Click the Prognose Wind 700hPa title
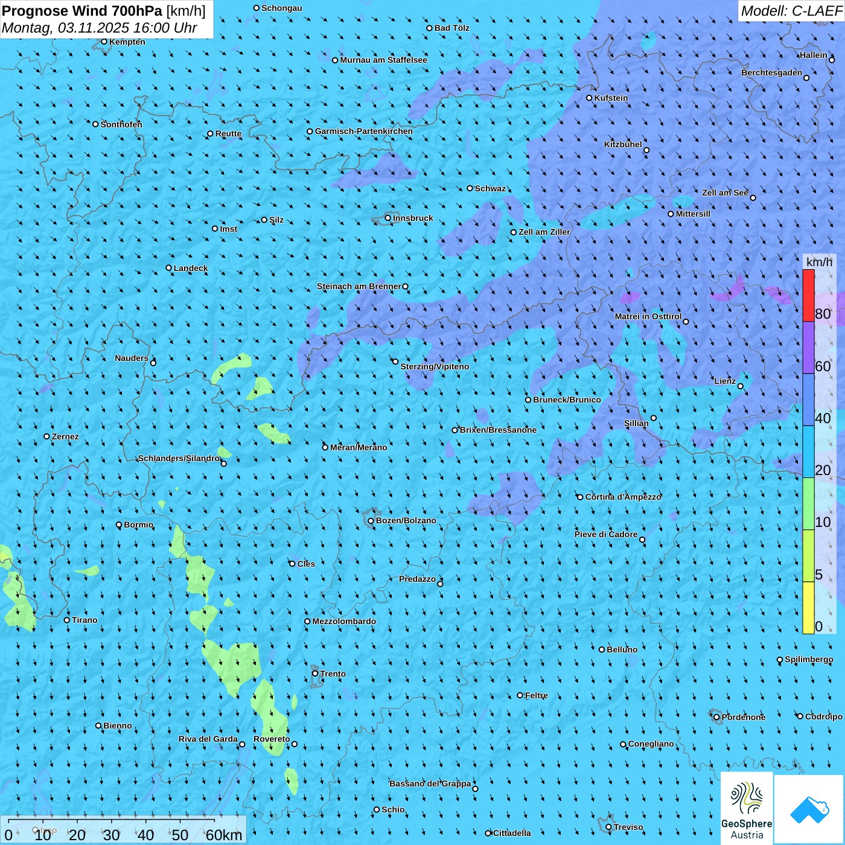This screenshot has width=845, height=845. (104, 11)
